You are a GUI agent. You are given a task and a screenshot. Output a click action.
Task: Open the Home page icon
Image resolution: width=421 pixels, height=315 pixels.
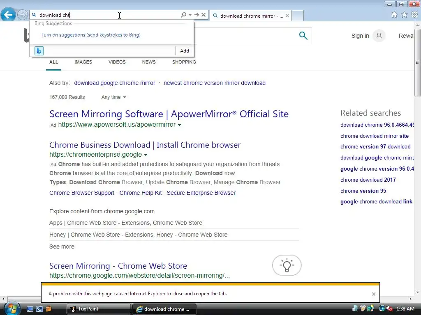(x=394, y=15)
